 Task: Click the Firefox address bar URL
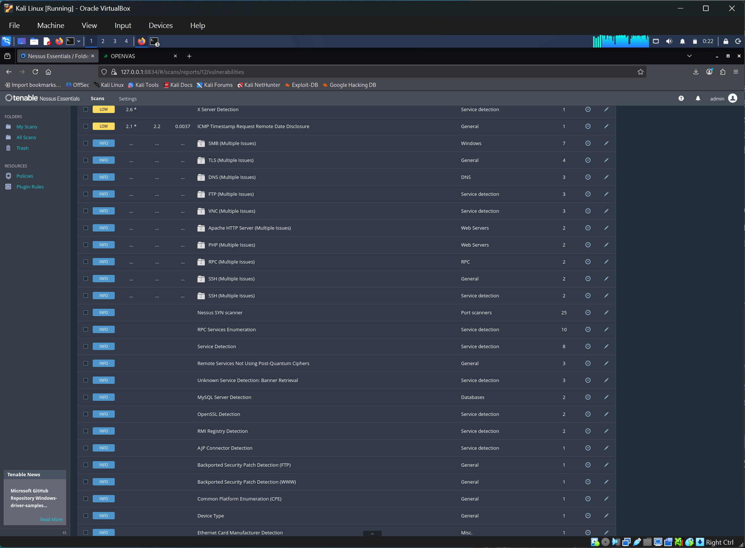(x=371, y=72)
